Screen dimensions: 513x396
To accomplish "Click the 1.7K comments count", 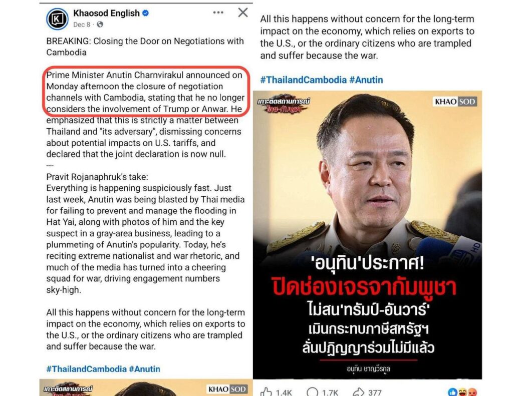I will tap(330, 392).
